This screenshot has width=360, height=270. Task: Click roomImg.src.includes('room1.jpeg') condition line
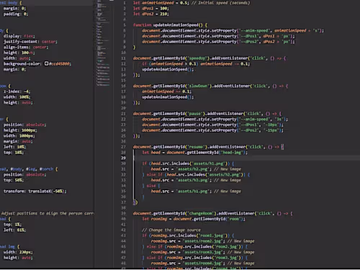(x=188, y=235)
